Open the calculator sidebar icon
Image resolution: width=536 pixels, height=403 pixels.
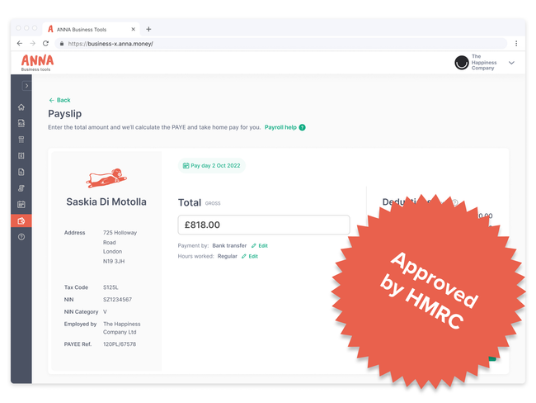tap(21, 140)
